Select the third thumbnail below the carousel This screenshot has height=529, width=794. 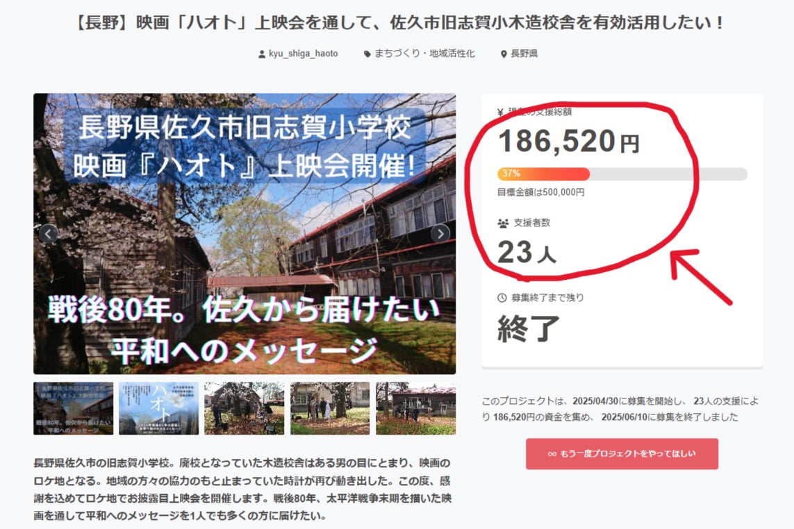[x=244, y=408]
